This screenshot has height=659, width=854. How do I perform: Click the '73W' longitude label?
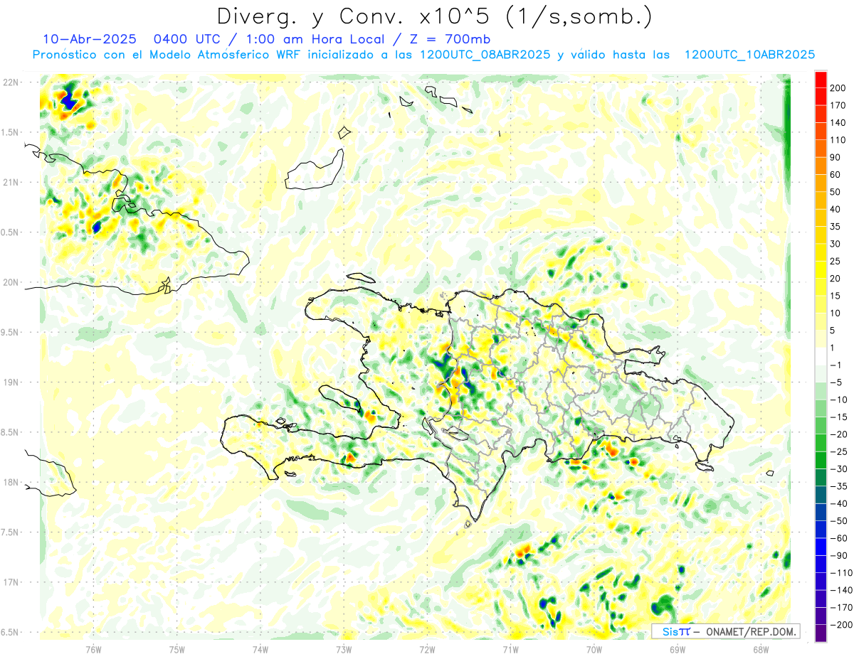tap(344, 649)
